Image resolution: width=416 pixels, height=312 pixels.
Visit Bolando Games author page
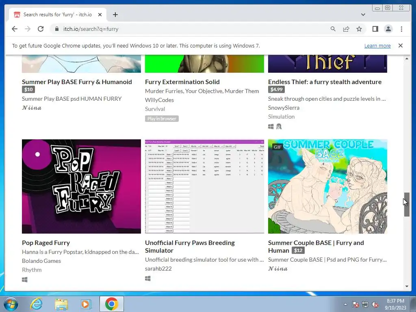tap(41, 261)
